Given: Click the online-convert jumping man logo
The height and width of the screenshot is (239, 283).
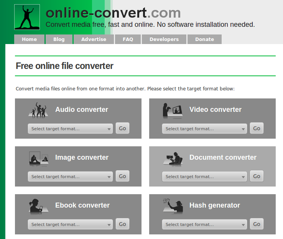Looking at the screenshot, I should 27,17.
